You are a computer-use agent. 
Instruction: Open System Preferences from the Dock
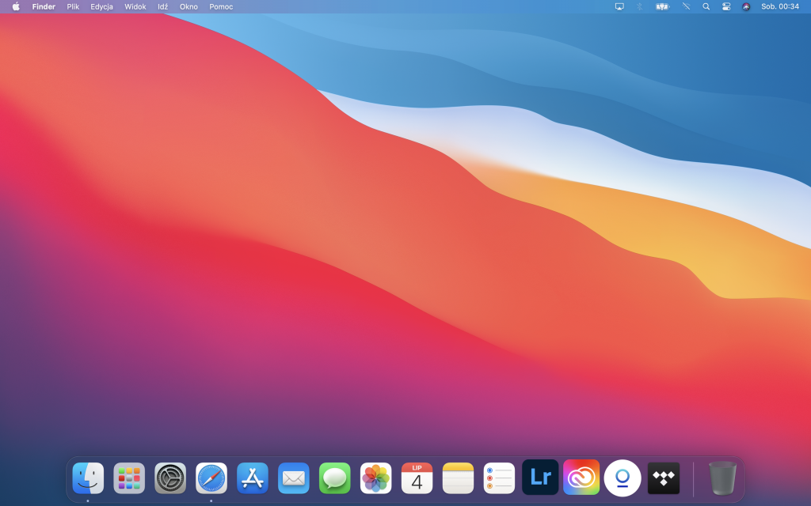tap(169, 478)
